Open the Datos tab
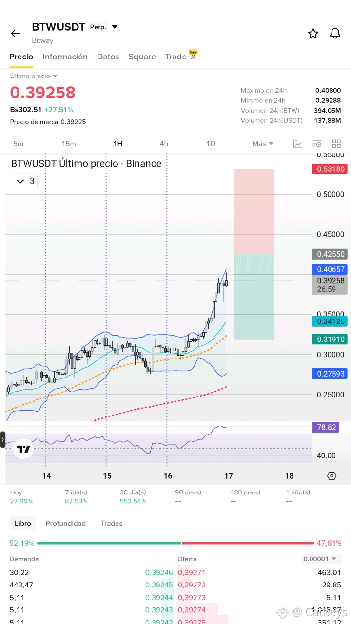Screen dimensions: 351x624 point(108,57)
